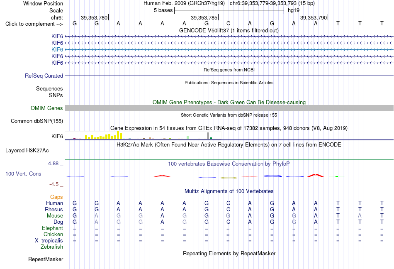Click the GTEx Gene Expression track title
This screenshot has height=269, width=394.
click(229, 128)
